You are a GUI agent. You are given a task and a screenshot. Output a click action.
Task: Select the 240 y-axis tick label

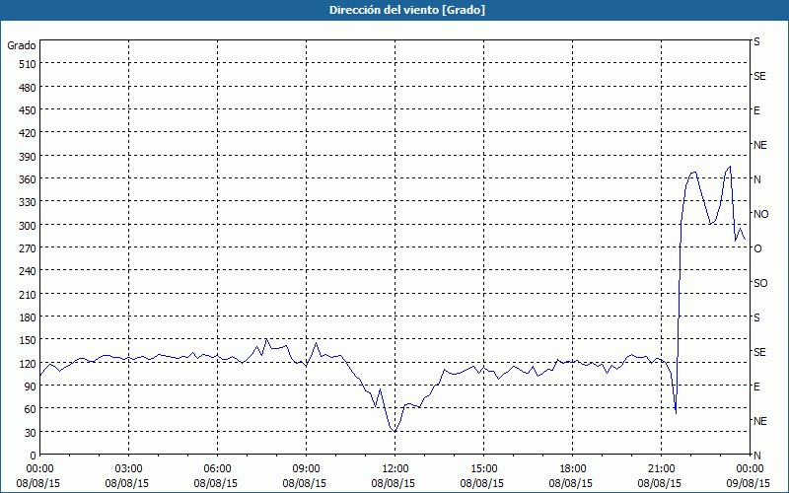pos(28,272)
